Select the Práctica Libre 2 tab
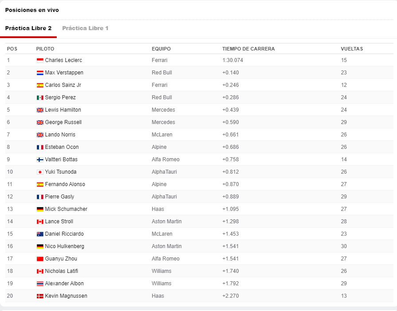Viewport: 397px width, 311px height. (28, 28)
